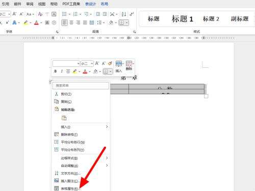Screen dimensions: 255x191
Task: Click Clear All Formatting in ribbon
Action: coord(40,14)
